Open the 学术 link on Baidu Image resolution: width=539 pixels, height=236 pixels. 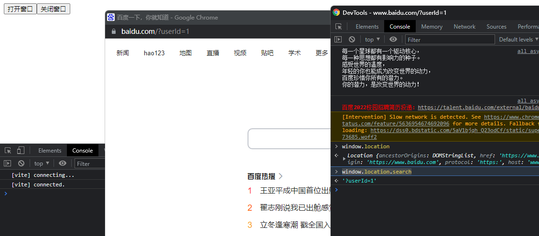point(295,53)
